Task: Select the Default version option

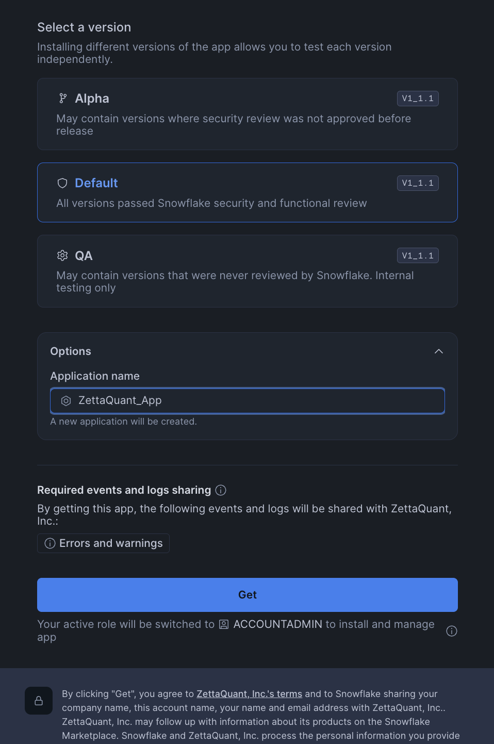Action: [x=248, y=192]
